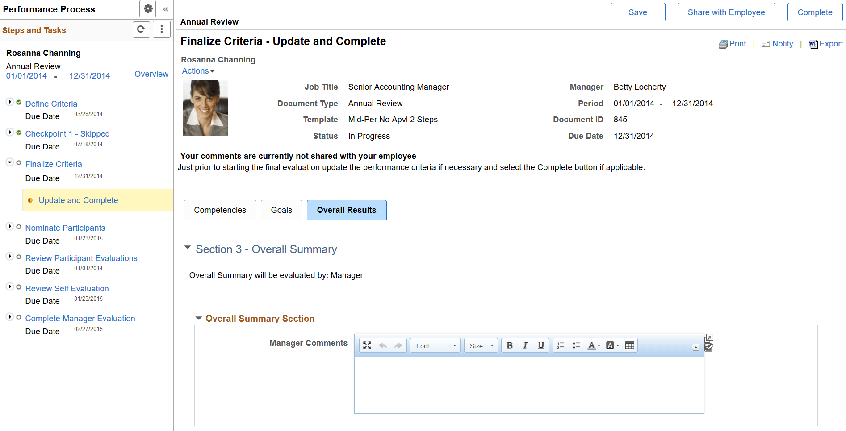Image resolution: width=846 pixels, height=431 pixels.
Task: Apply bold formatting in Manager Comments
Action: tap(510, 345)
